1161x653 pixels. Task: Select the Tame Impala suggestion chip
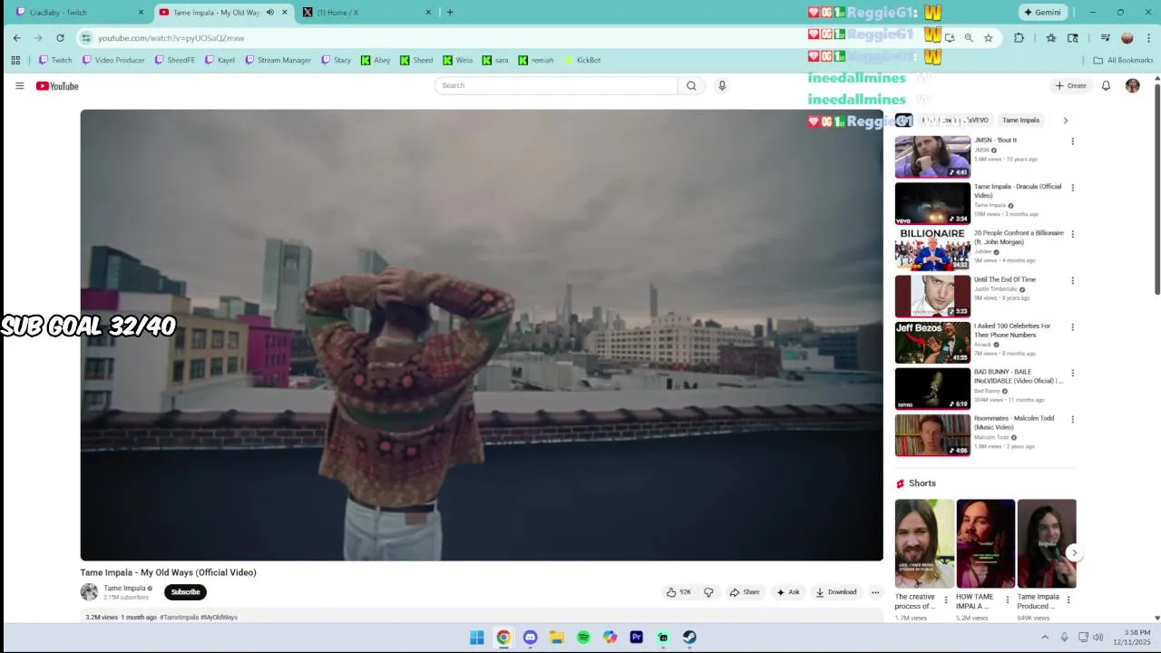point(1020,120)
